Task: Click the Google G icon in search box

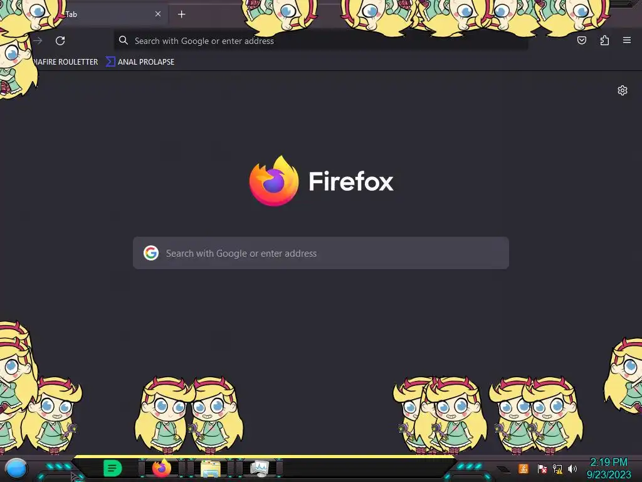Action: pos(151,253)
